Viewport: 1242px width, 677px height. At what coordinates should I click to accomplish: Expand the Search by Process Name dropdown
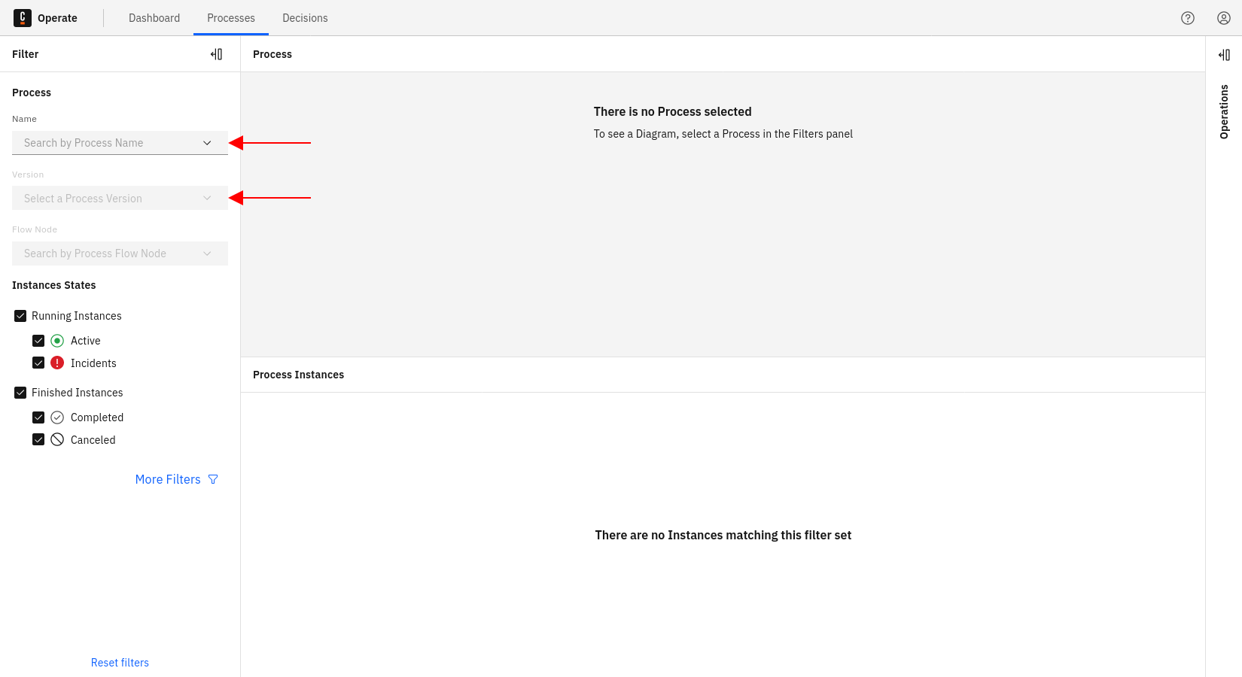pyautogui.click(x=120, y=143)
